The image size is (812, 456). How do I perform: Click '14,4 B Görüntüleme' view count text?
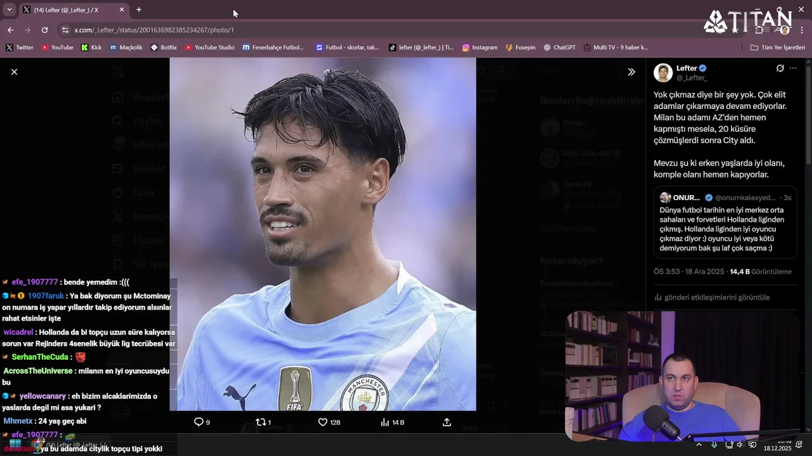(761, 272)
